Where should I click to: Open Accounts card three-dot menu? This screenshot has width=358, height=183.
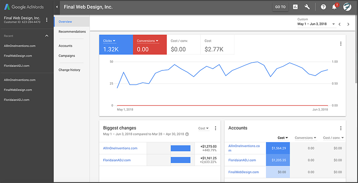coord(341,128)
